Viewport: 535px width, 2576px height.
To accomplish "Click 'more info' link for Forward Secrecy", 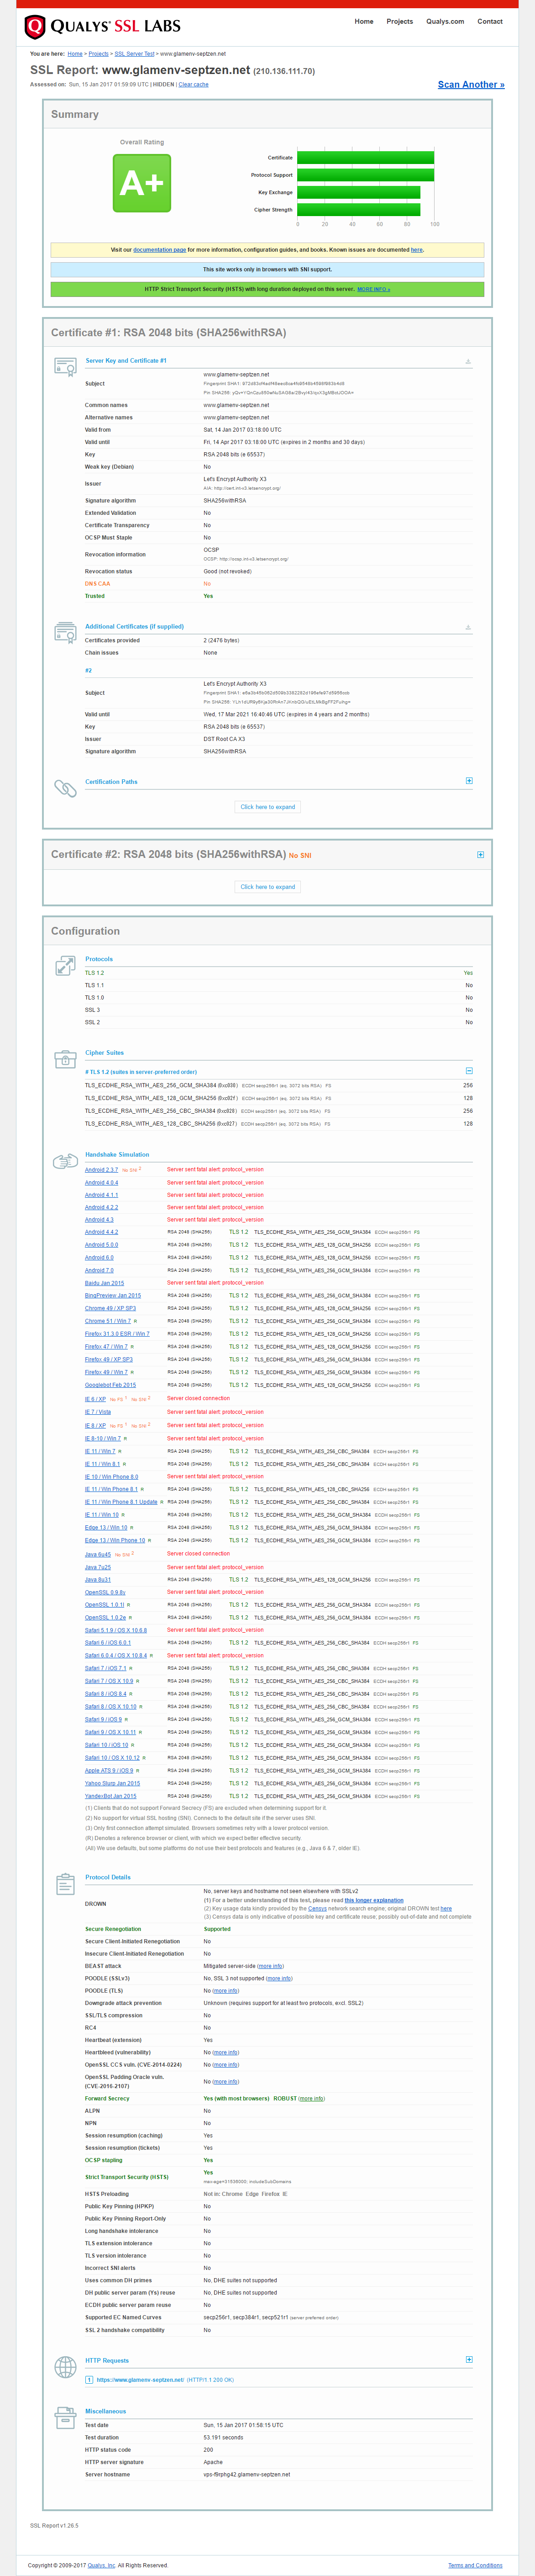I will tap(311, 2099).
